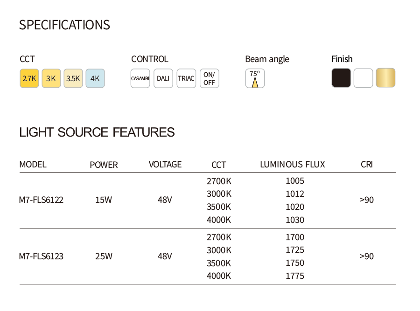
Task: Select the 2.7K CCT option
Action: (x=29, y=78)
